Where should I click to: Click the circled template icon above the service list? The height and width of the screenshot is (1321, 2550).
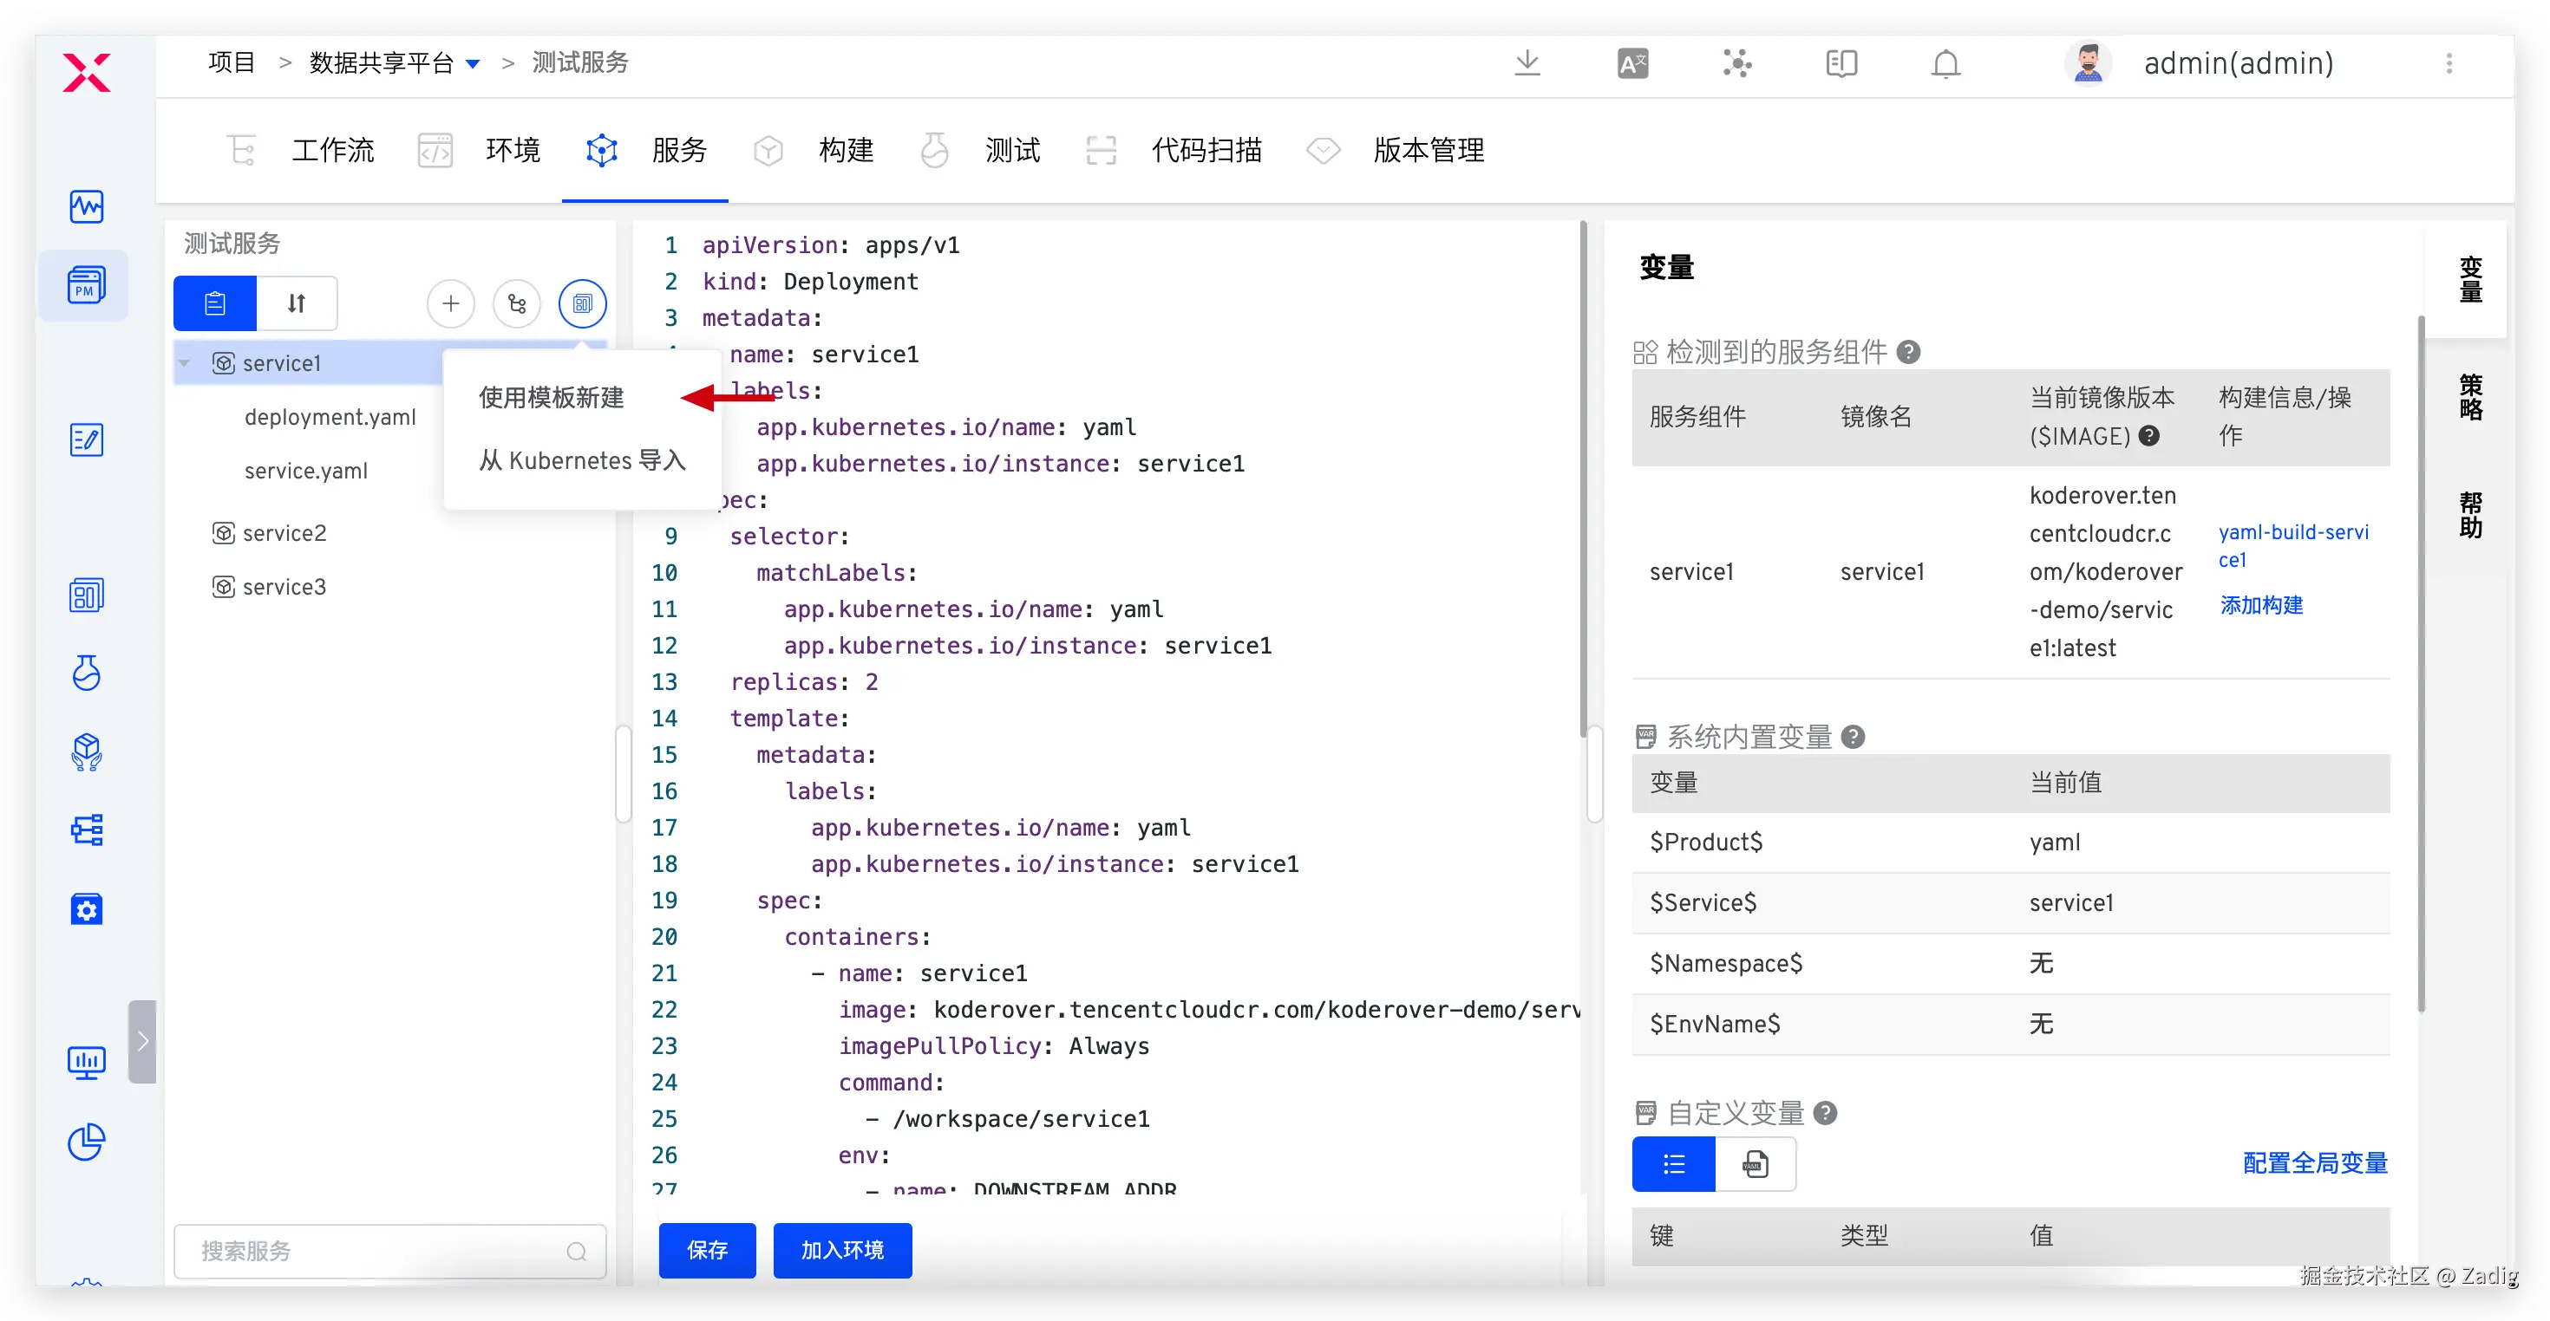(x=582, y=303)
